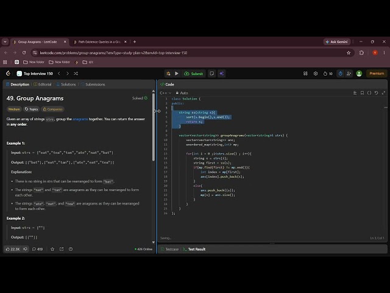Click the Medium difficulty tag
Image resolution: width=390 pixels, height=293 pixels.
(14, 109)
